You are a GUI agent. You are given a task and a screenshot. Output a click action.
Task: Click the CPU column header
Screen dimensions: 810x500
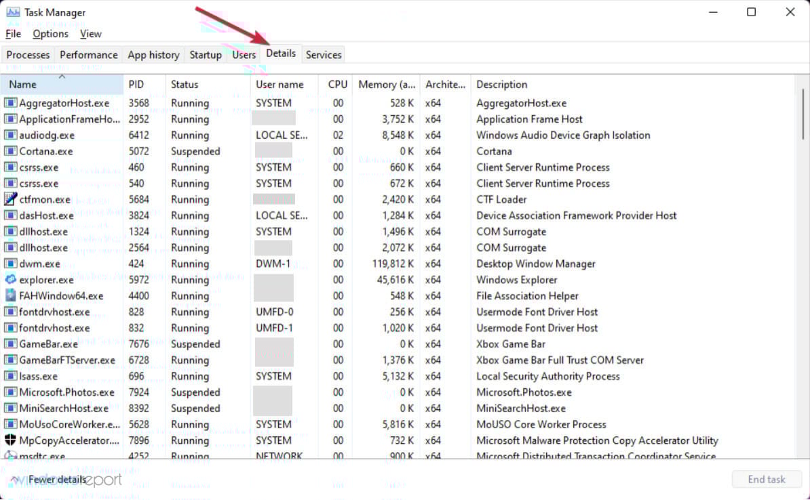(336, 84)
